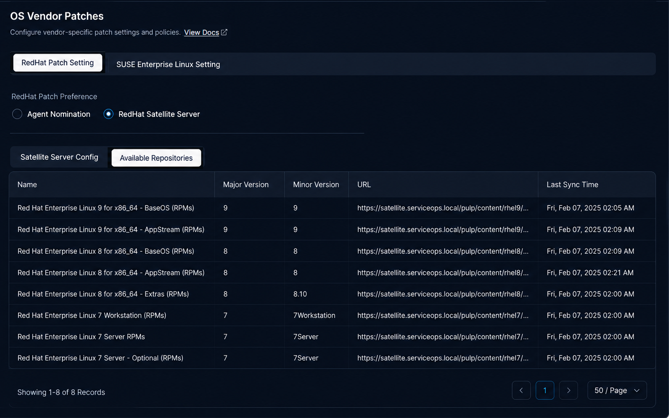Select RHEL 9 AppStream (RPMs) repository name

(111, 230)
